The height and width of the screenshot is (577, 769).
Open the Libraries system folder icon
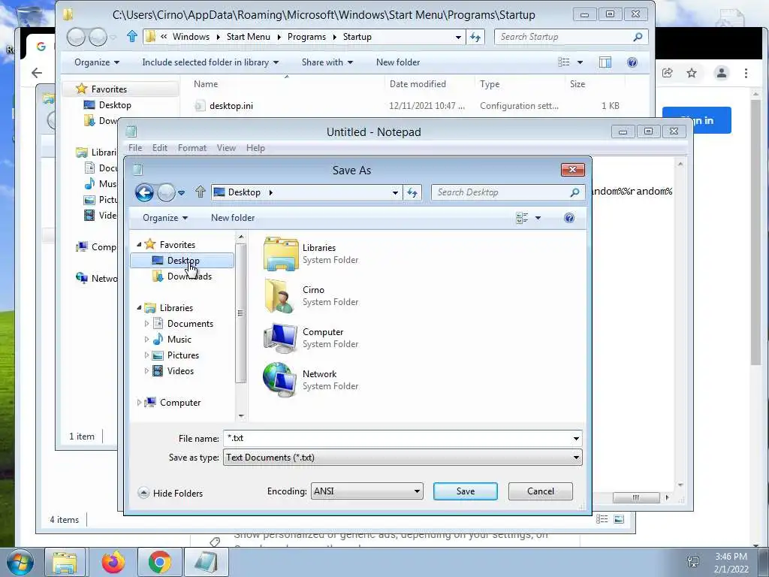(281, 254)
